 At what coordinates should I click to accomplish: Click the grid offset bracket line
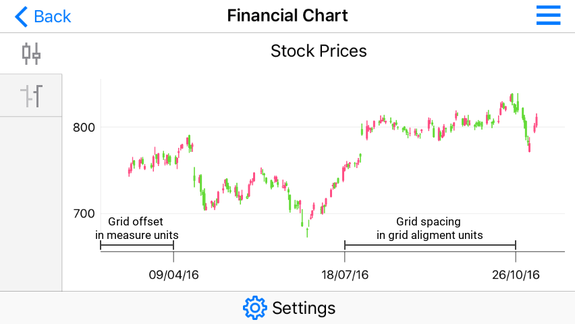[x=137, y=246]
